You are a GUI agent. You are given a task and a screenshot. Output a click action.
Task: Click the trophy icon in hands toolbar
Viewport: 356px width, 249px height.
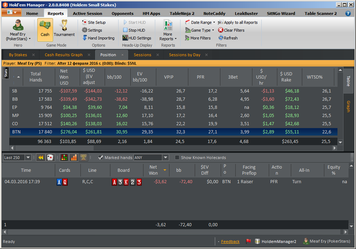pyautogui.click(x=83, y=158)
